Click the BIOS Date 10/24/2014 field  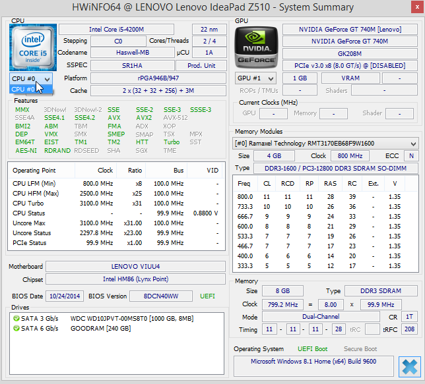tap(65, 296)
